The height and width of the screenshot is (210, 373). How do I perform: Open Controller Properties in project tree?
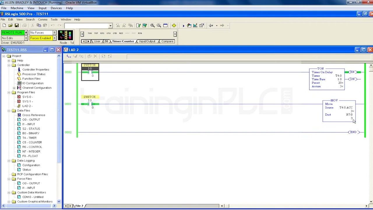tap(36, 69)
